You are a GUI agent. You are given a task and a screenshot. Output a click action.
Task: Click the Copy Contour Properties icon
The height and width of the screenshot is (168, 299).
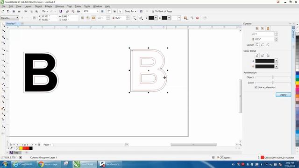(x=192, y=18)
